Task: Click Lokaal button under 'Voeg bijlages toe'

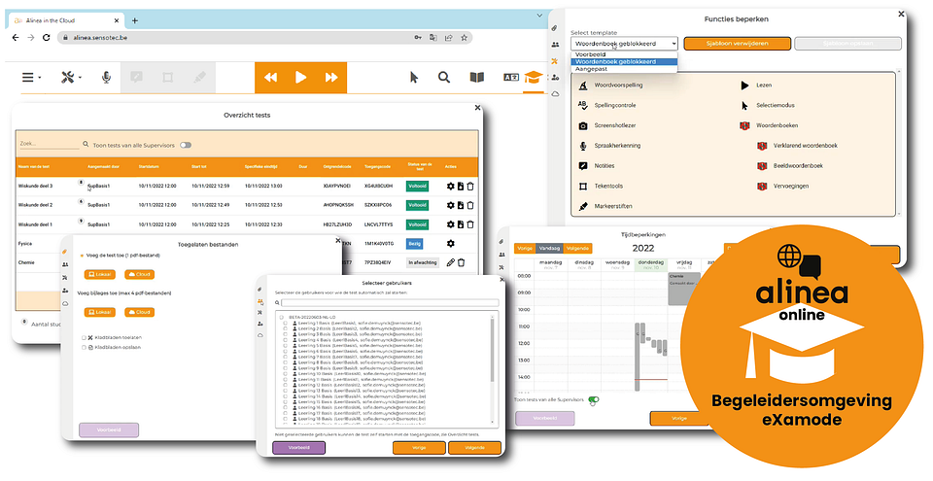Action: click(99, 312)
